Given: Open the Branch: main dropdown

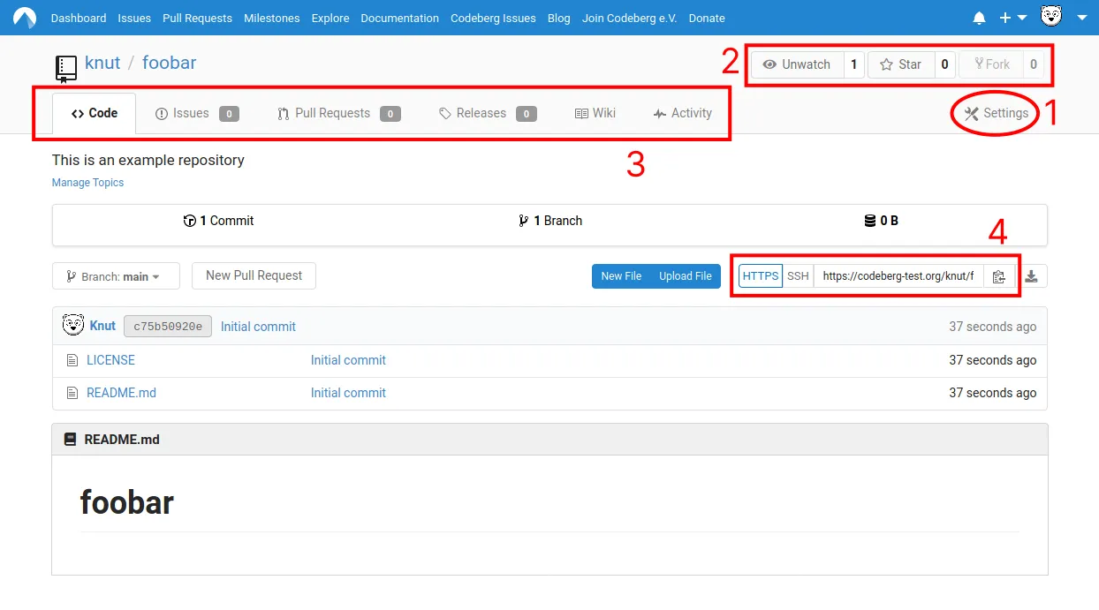Looking at the screenshot, I should [116, 275].
